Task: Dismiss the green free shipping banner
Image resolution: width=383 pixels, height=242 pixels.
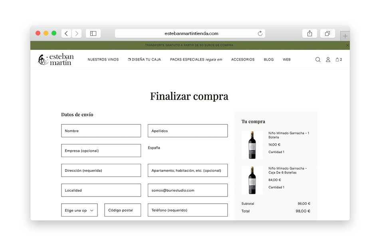Action: [x=347, y=45]
